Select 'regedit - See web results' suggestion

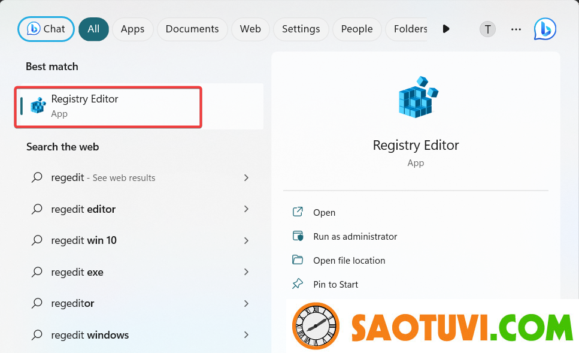[140, 178]
